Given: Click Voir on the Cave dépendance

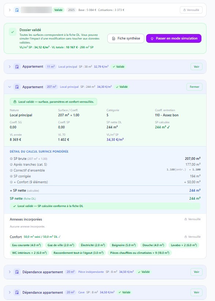Looking at the screenshot, I should click(196, 292).
